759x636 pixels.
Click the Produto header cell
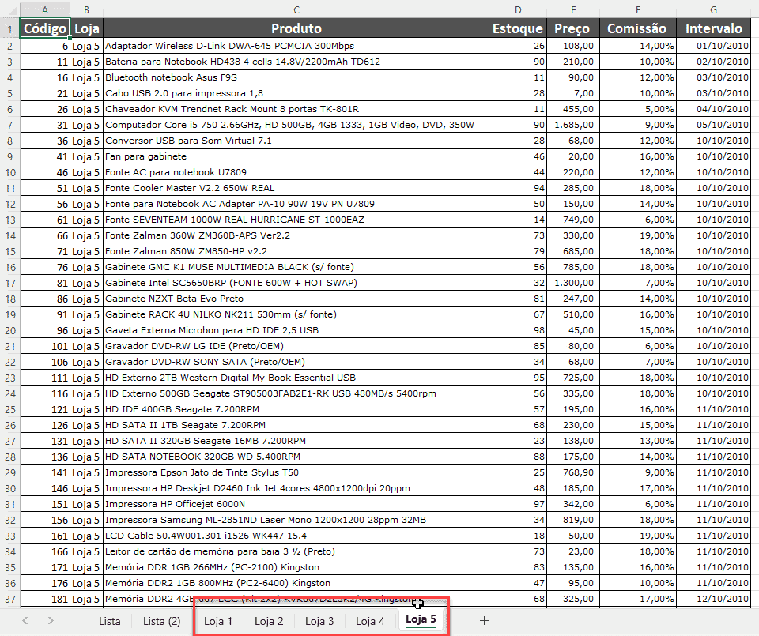296,28
